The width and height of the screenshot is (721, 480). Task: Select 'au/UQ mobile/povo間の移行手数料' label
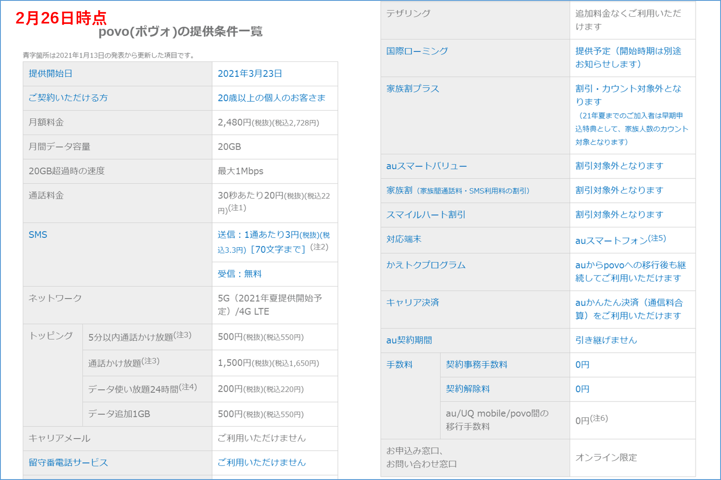[497, 420]
